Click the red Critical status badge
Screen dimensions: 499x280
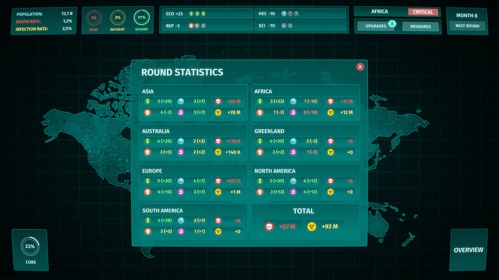(x=423, y=12)
